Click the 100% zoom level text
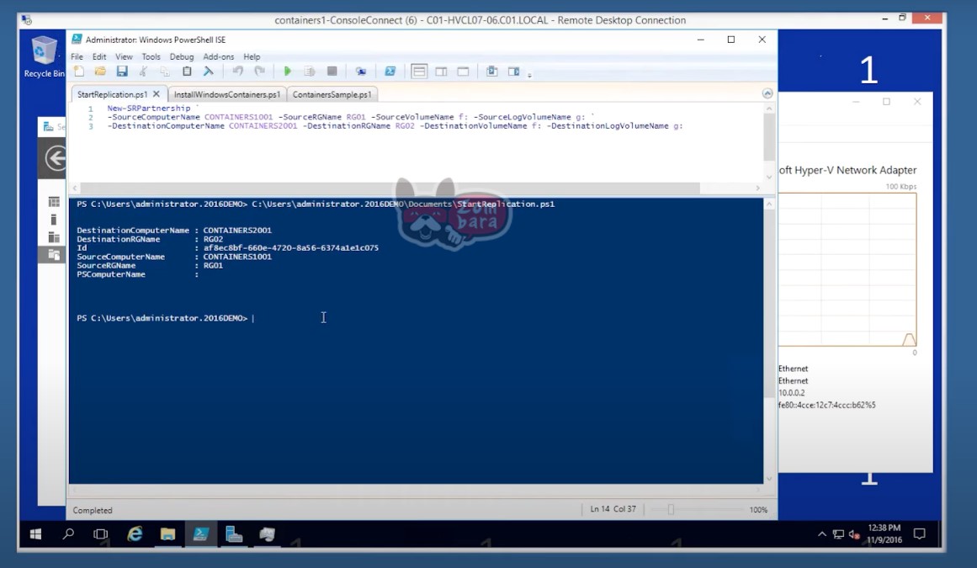Viewport: 977px width, 568px height. point(758,509)
